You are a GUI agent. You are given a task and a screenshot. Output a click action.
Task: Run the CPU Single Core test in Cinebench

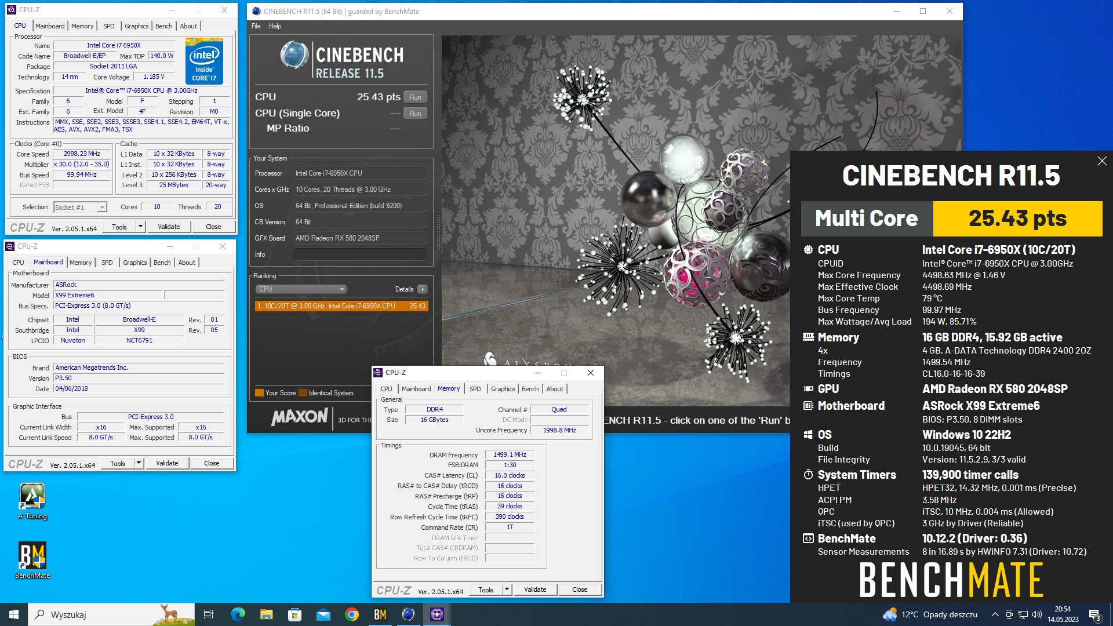click(416, 114)
